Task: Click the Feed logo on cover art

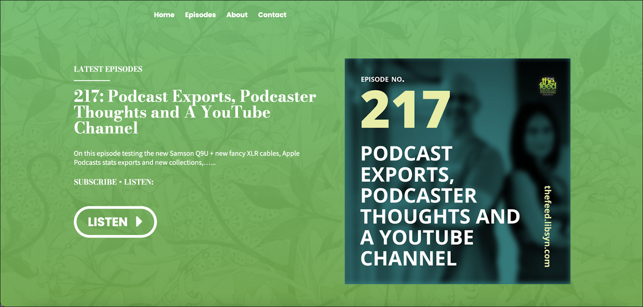Action: [x=548, y=86]
